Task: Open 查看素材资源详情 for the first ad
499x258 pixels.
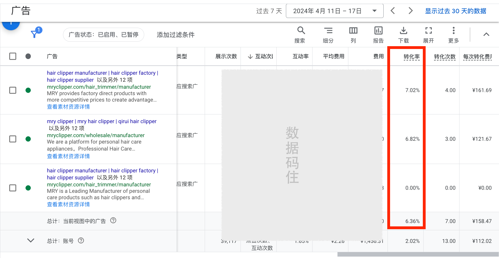Action: coord(68,107)
